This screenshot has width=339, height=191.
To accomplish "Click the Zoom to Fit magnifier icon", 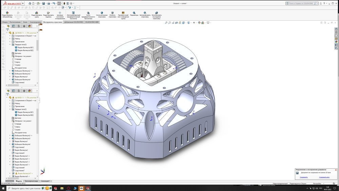I will pos(166,23).
